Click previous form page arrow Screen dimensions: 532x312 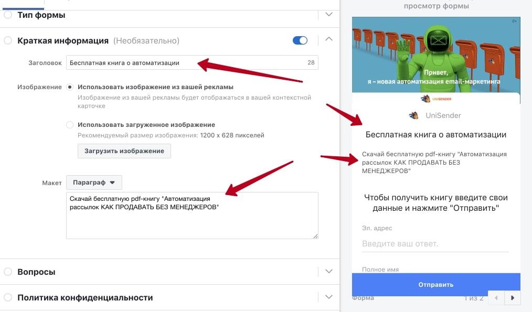pyautogui.click(x=496, y=298)
